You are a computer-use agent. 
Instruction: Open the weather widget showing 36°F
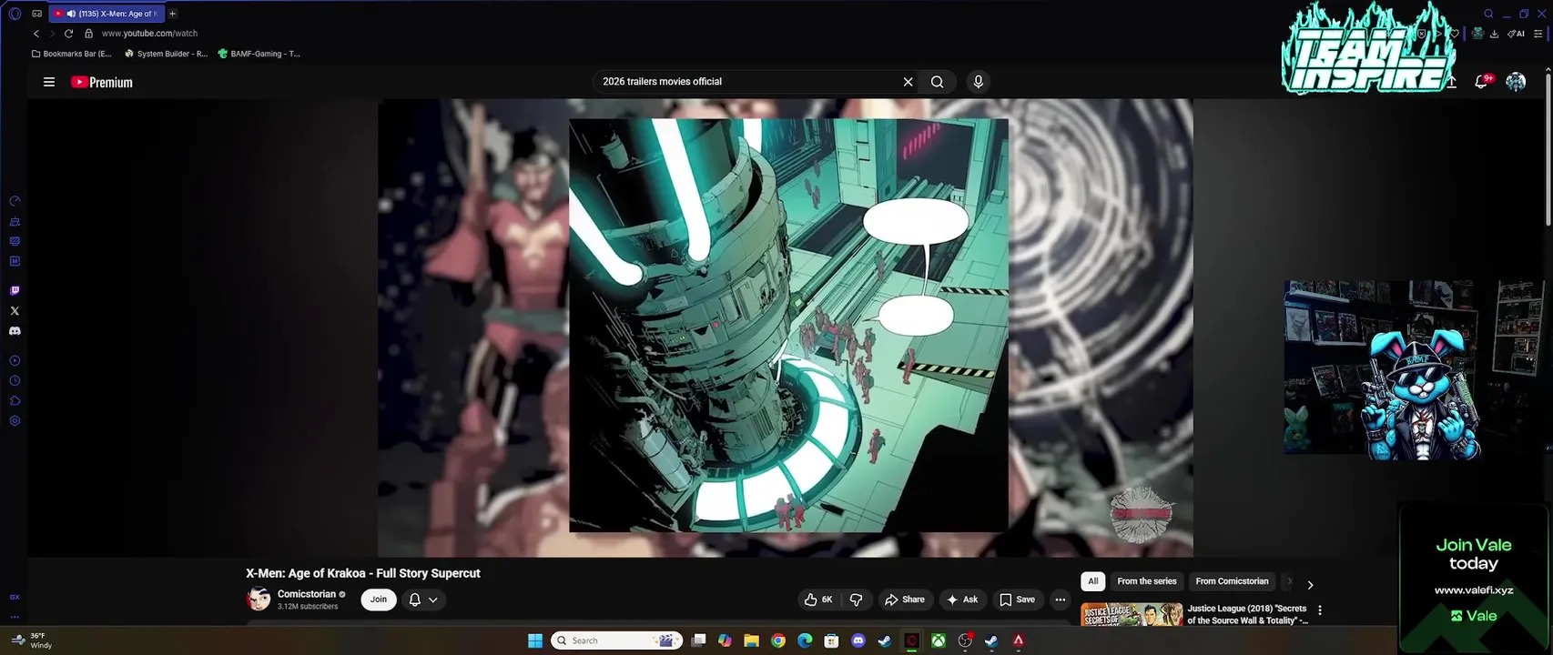(32, 640)
